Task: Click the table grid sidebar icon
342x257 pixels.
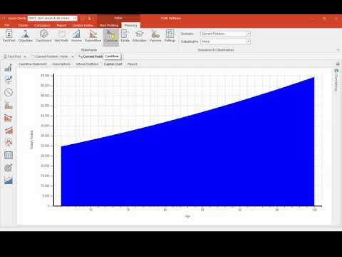Action: (9, 156)
